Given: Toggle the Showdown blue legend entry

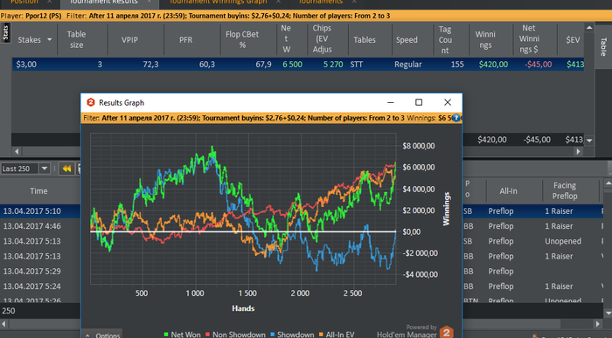Looking at the screenshot, I should point(292,335).
